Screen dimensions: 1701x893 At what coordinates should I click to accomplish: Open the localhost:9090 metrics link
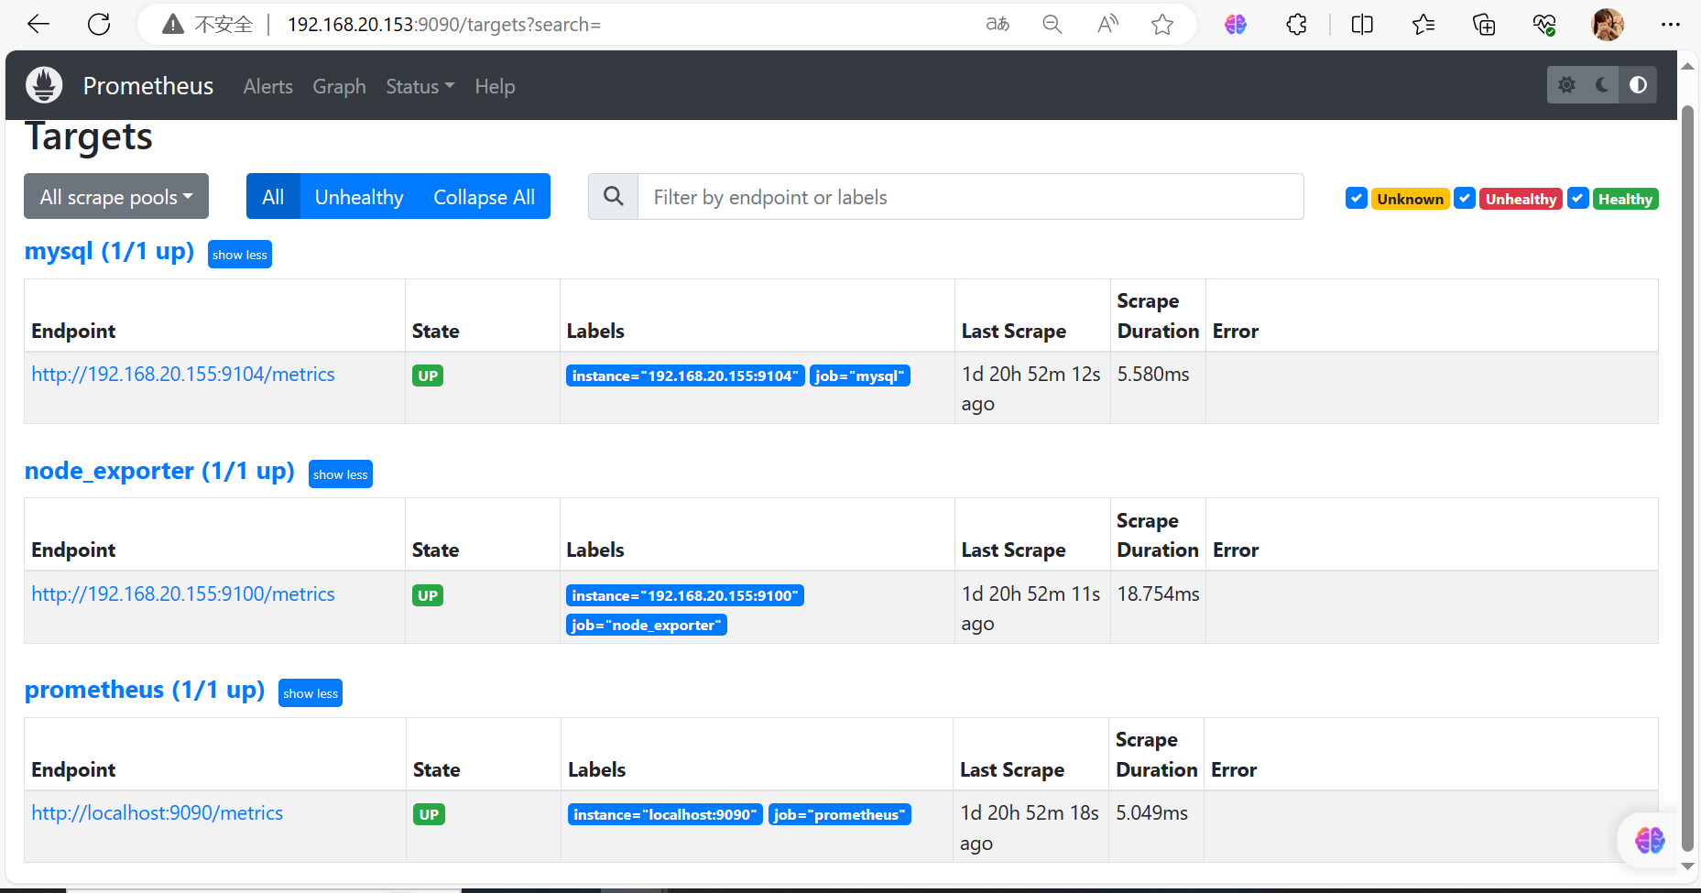tap(158, 812)
